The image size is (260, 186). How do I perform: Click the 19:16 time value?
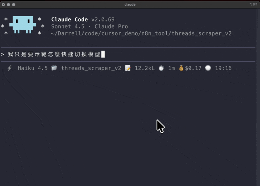223,68
